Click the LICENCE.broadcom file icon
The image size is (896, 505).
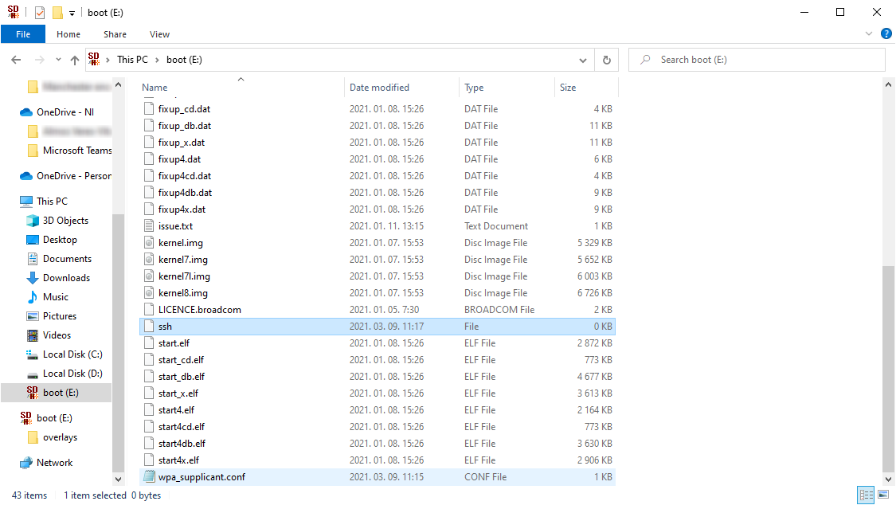click(149, 310)
